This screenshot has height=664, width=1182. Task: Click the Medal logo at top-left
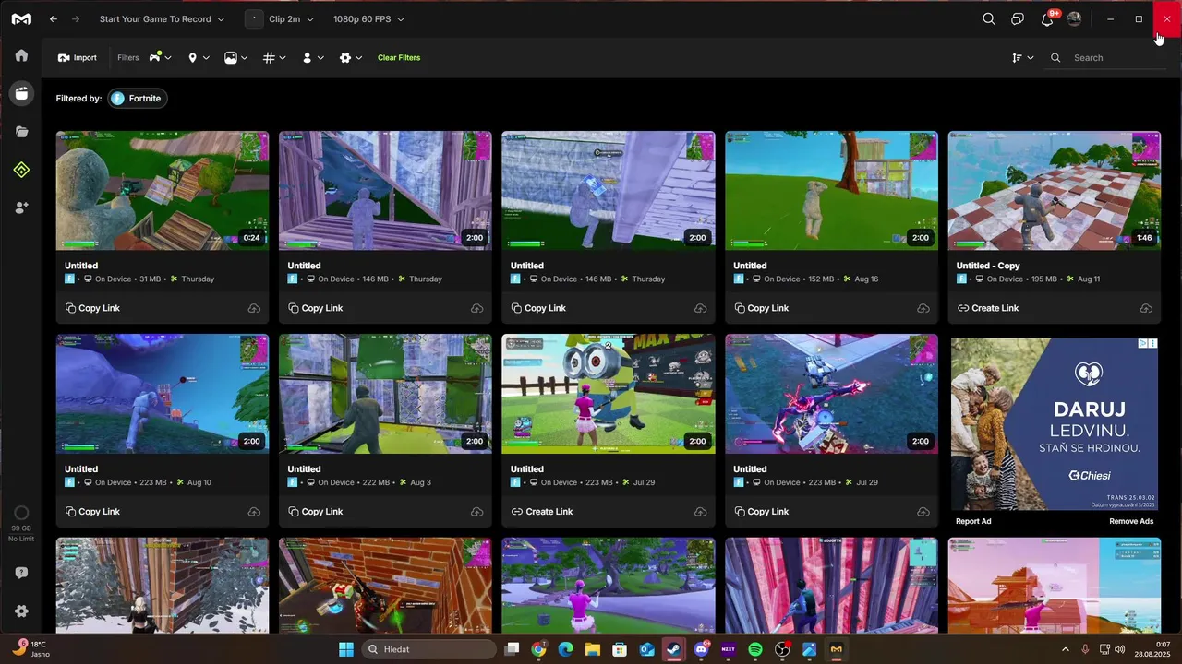[21, 18]
